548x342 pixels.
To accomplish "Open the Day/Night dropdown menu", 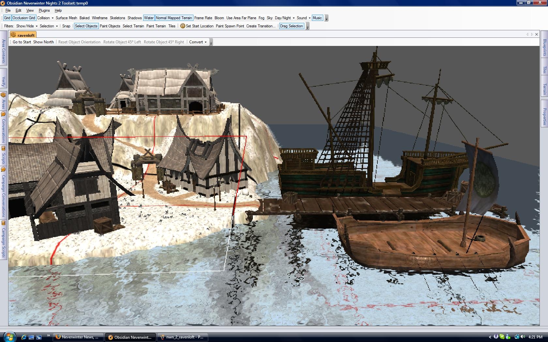I will (284, 18).
